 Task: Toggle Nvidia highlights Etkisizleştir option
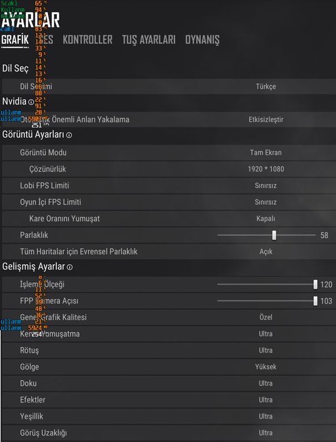click(265, 119)
